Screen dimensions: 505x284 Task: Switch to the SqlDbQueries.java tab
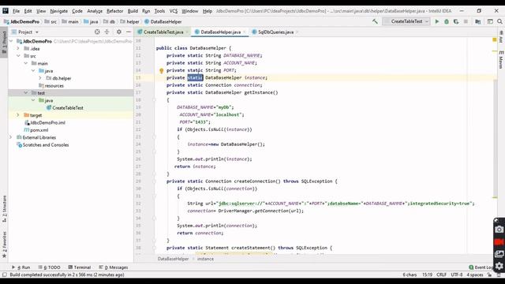[275, 32]
